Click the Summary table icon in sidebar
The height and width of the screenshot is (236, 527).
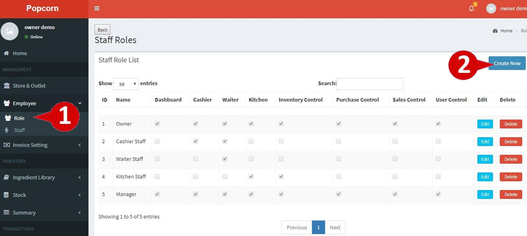click(x=7, y=212)
